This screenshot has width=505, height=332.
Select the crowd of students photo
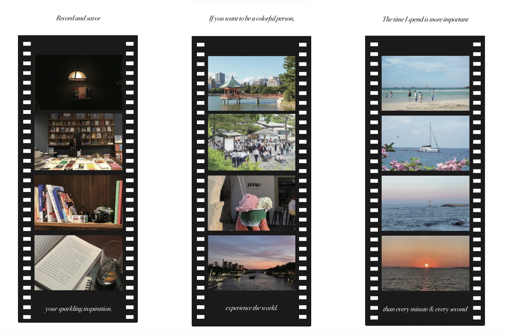click(251, 142)
